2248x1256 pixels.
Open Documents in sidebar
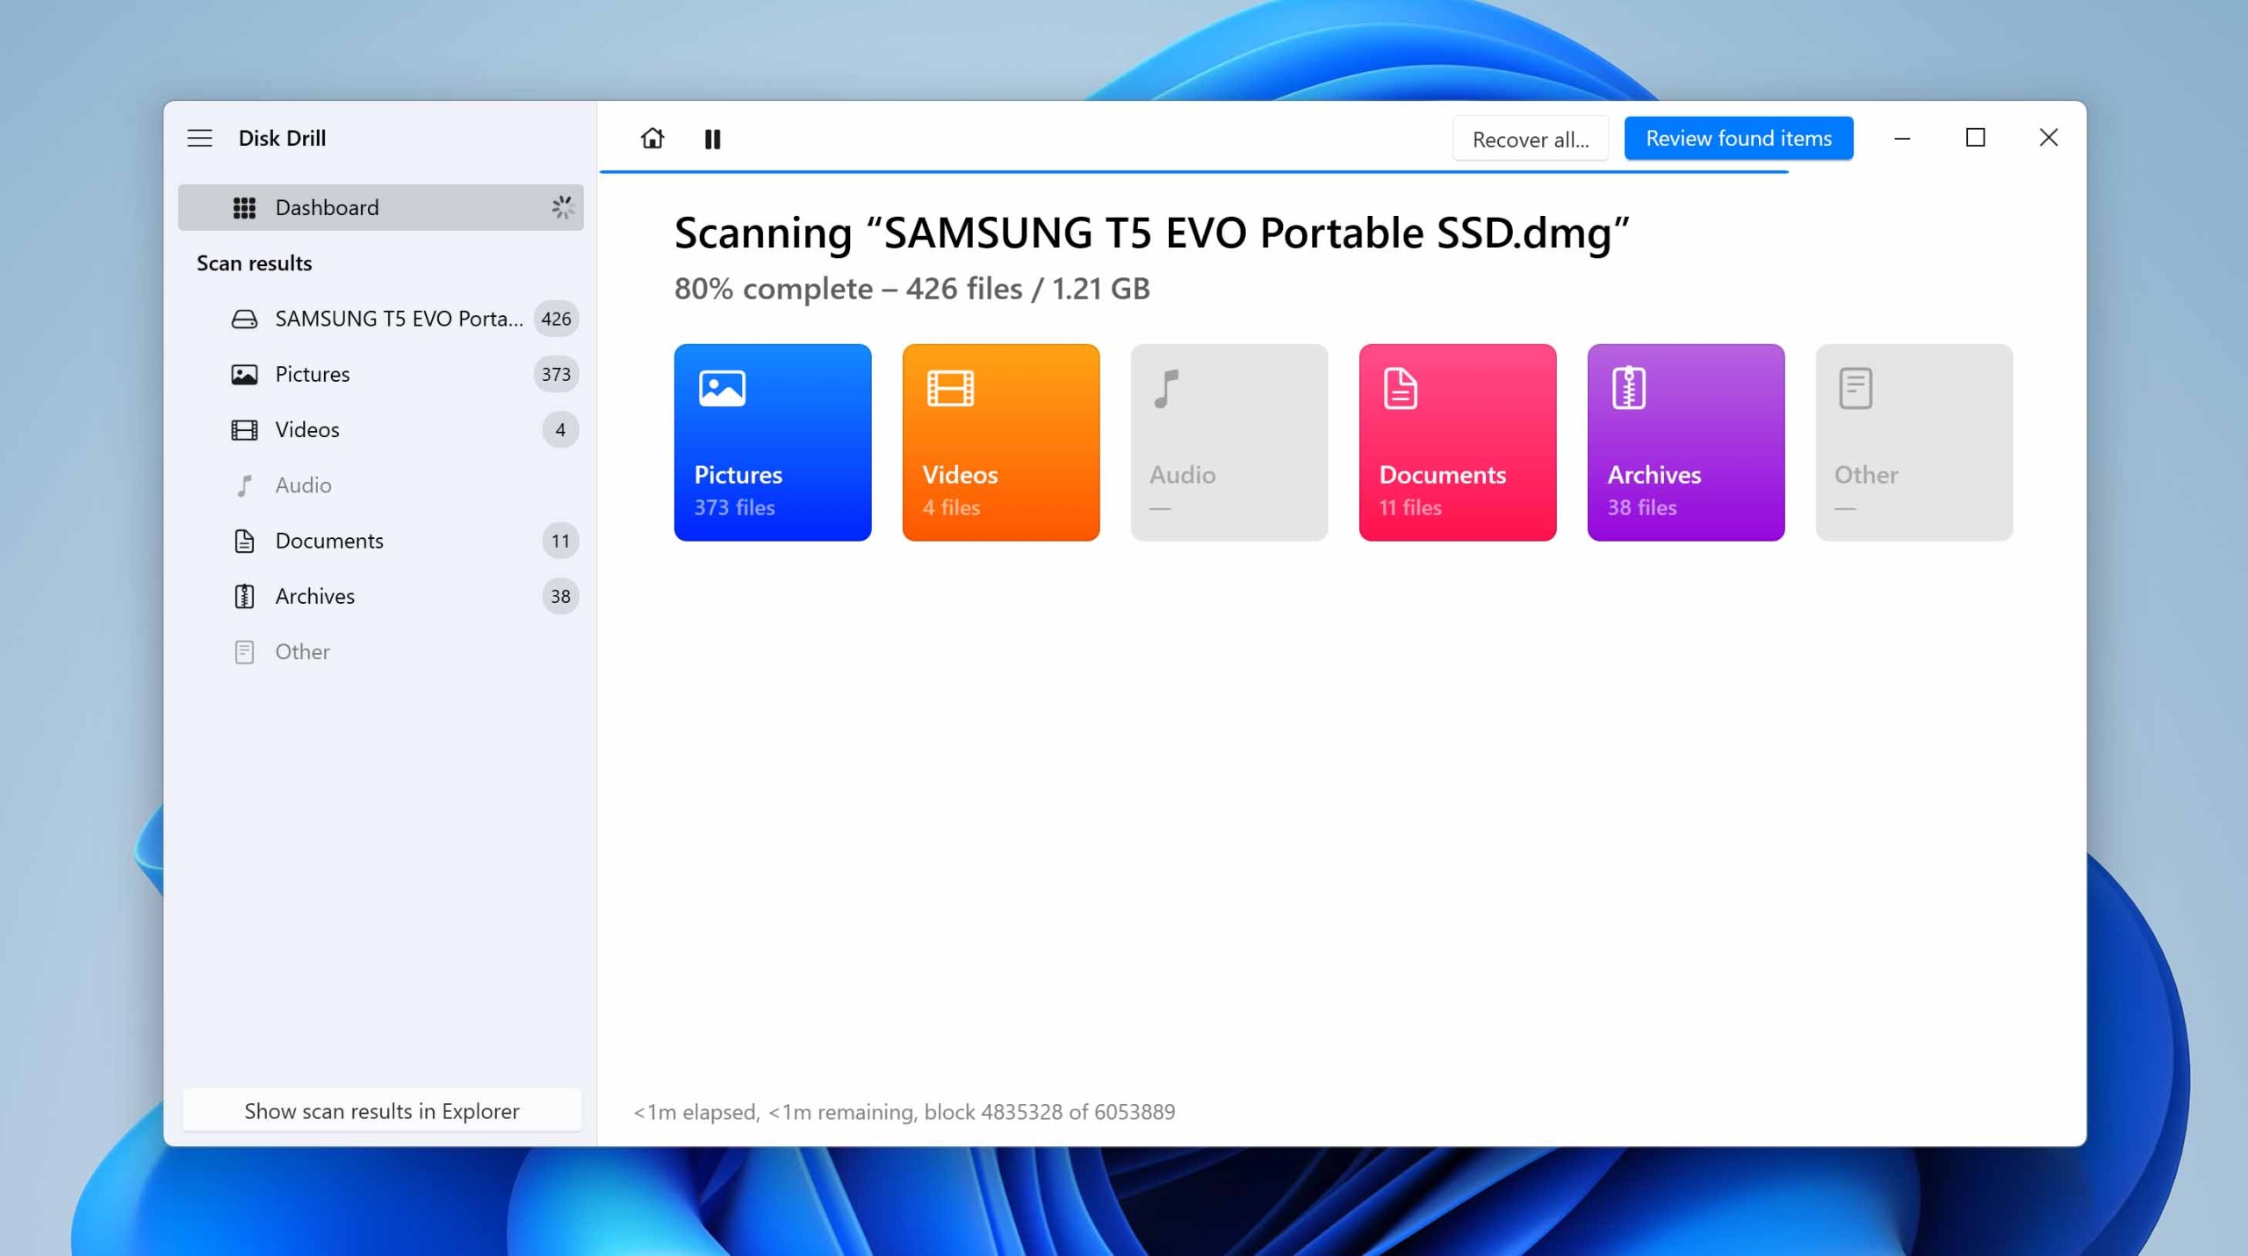(x=380, y=541)
